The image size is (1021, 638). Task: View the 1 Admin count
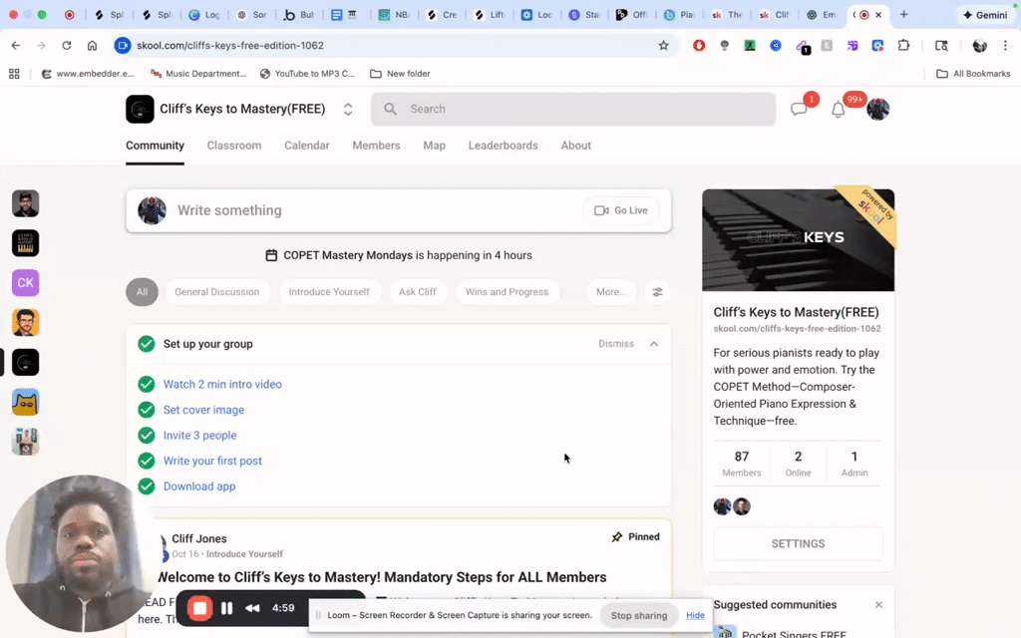coord(854,464)
